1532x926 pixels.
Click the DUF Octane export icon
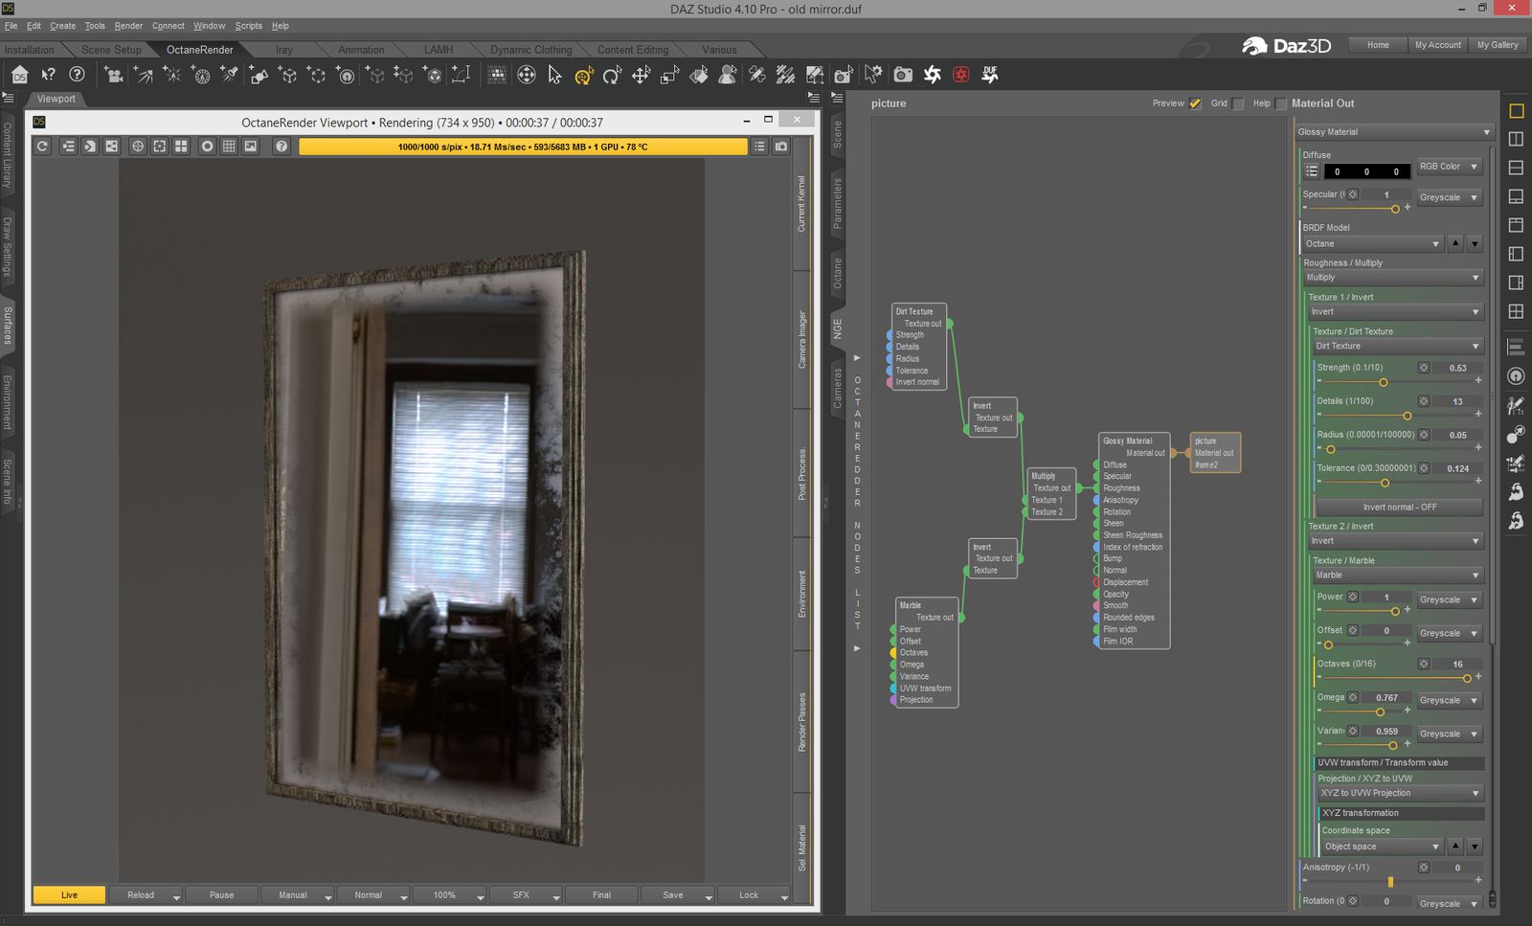coord(990,75)
